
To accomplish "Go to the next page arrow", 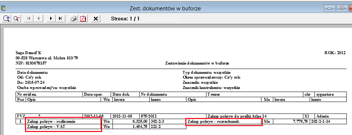I will click(x=51, y=19).
